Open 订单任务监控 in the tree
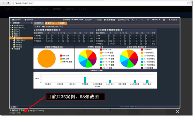Image resolution: width=193 pixels, height=116 pixels. [20, 40]
